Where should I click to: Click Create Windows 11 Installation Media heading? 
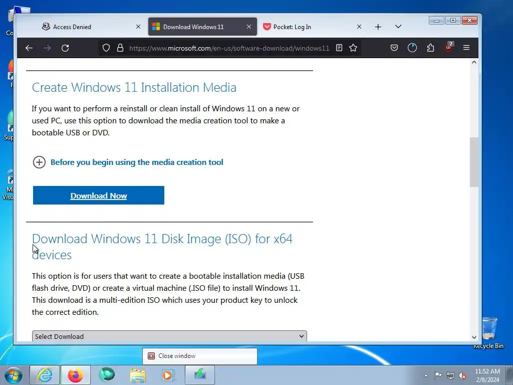134,87
